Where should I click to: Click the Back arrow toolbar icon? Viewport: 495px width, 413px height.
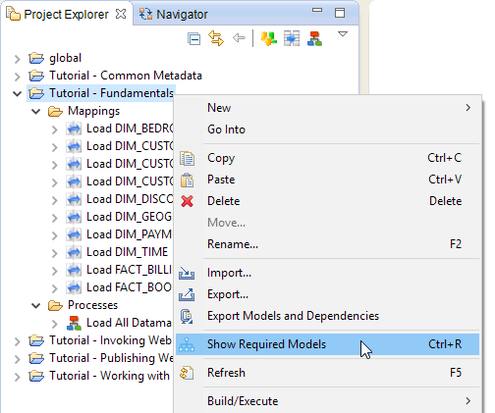coord(239,38)
